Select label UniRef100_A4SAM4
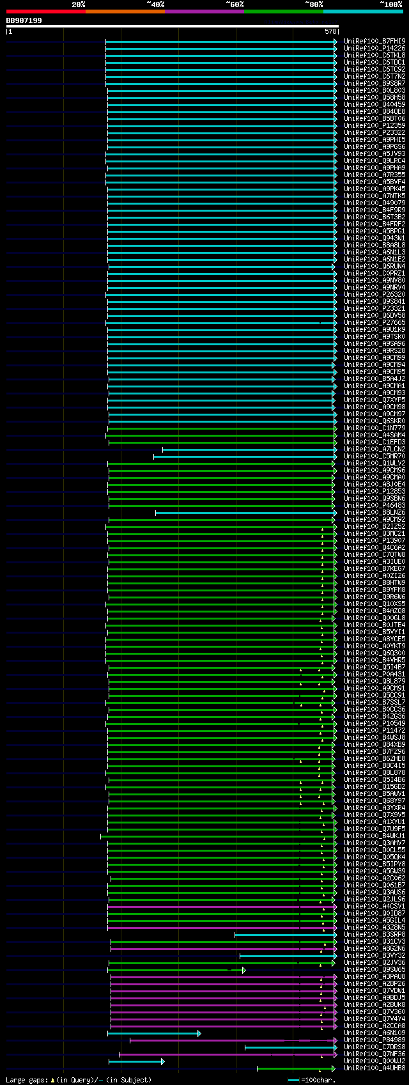This screenshot has height=1085, width=409. [374, 435]
